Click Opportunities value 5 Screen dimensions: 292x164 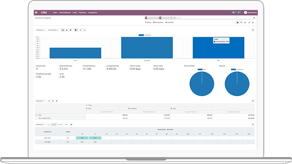[x=37, y=69]
